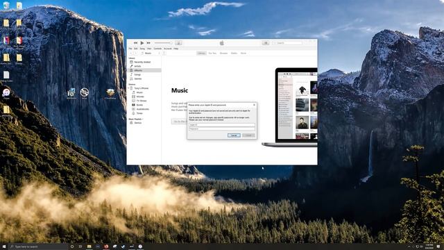Select Books under Tony's iPhone
The width and height of the screenshot is (444, 250).
tap(139, 105)
